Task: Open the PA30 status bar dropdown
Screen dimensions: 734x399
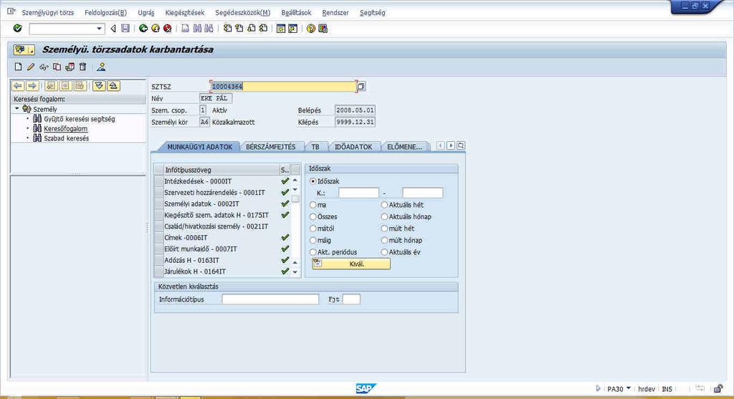Action: click(x=629, y=388)
